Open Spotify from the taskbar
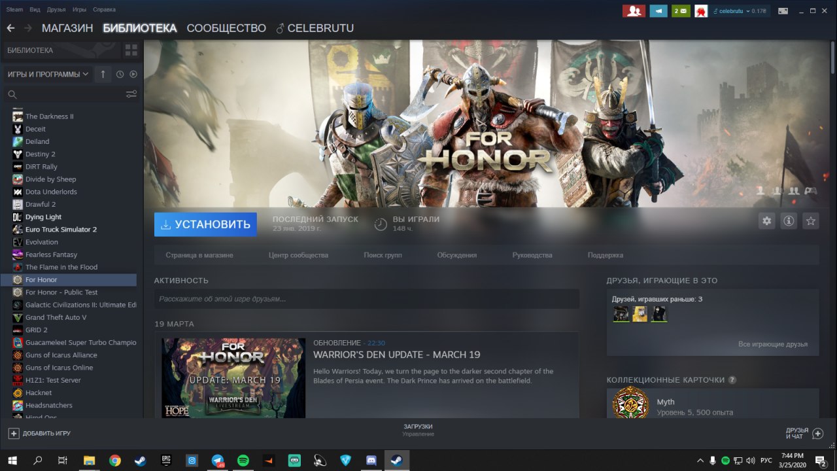The height and width of the screenshot is (471, 837). [243, 460]
